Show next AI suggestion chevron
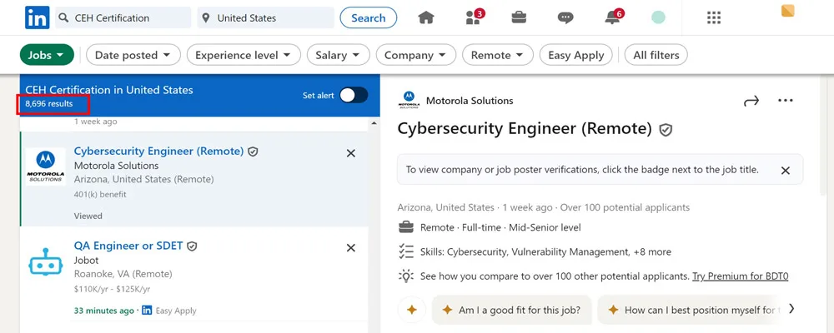This screenshot has width=834, height=333. coord(791,309)
